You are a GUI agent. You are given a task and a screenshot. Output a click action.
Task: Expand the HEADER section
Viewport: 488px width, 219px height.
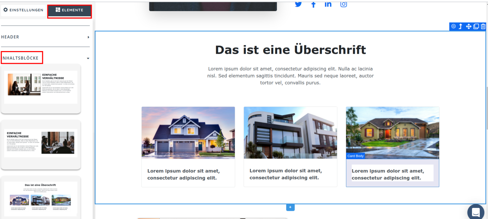[x=46, y=37]
